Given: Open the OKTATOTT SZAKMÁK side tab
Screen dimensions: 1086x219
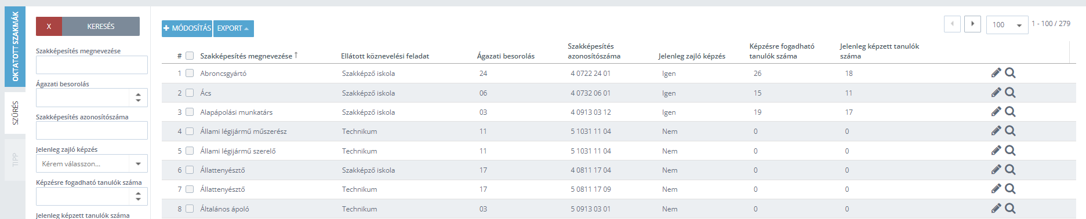Looking at the screenshot, I should pyautogui.click(x=15, y=46).
